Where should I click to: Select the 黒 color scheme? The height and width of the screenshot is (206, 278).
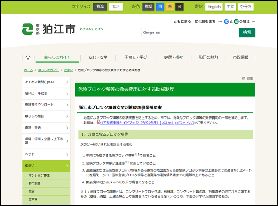coord(170,7)
